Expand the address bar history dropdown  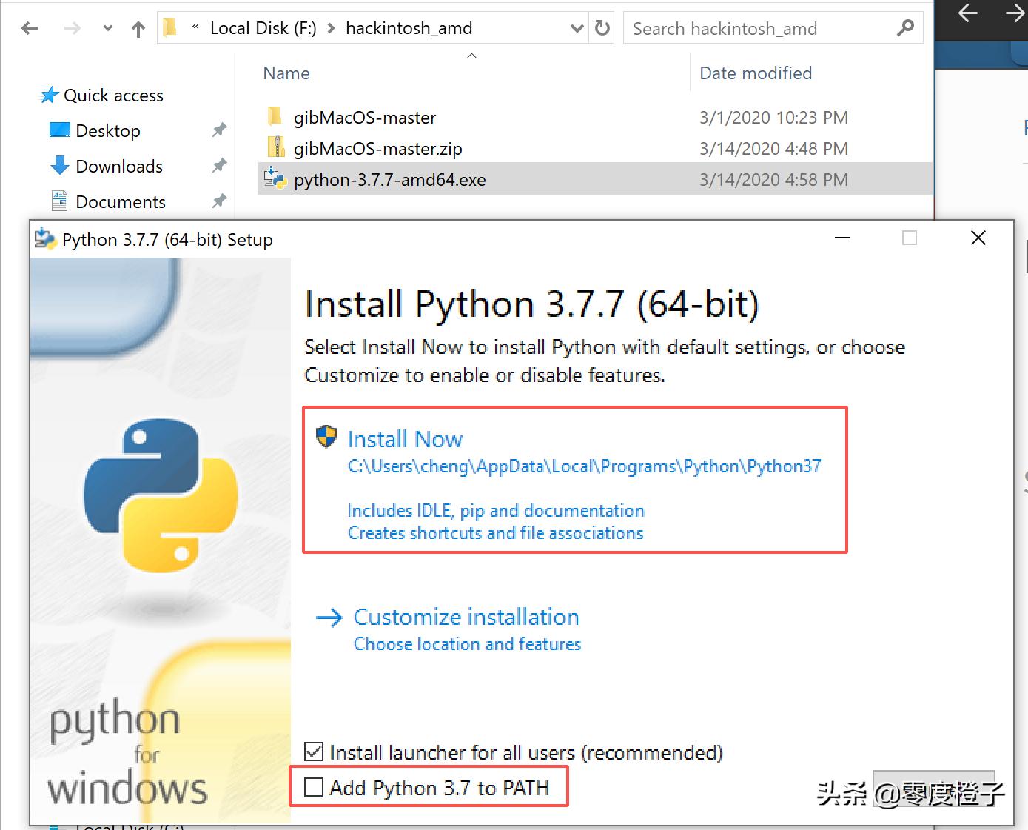[x=577, y=29]
